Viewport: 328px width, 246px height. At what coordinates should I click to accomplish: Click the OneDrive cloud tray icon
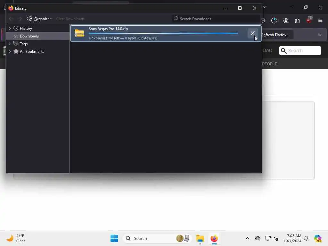click(258, 238)
